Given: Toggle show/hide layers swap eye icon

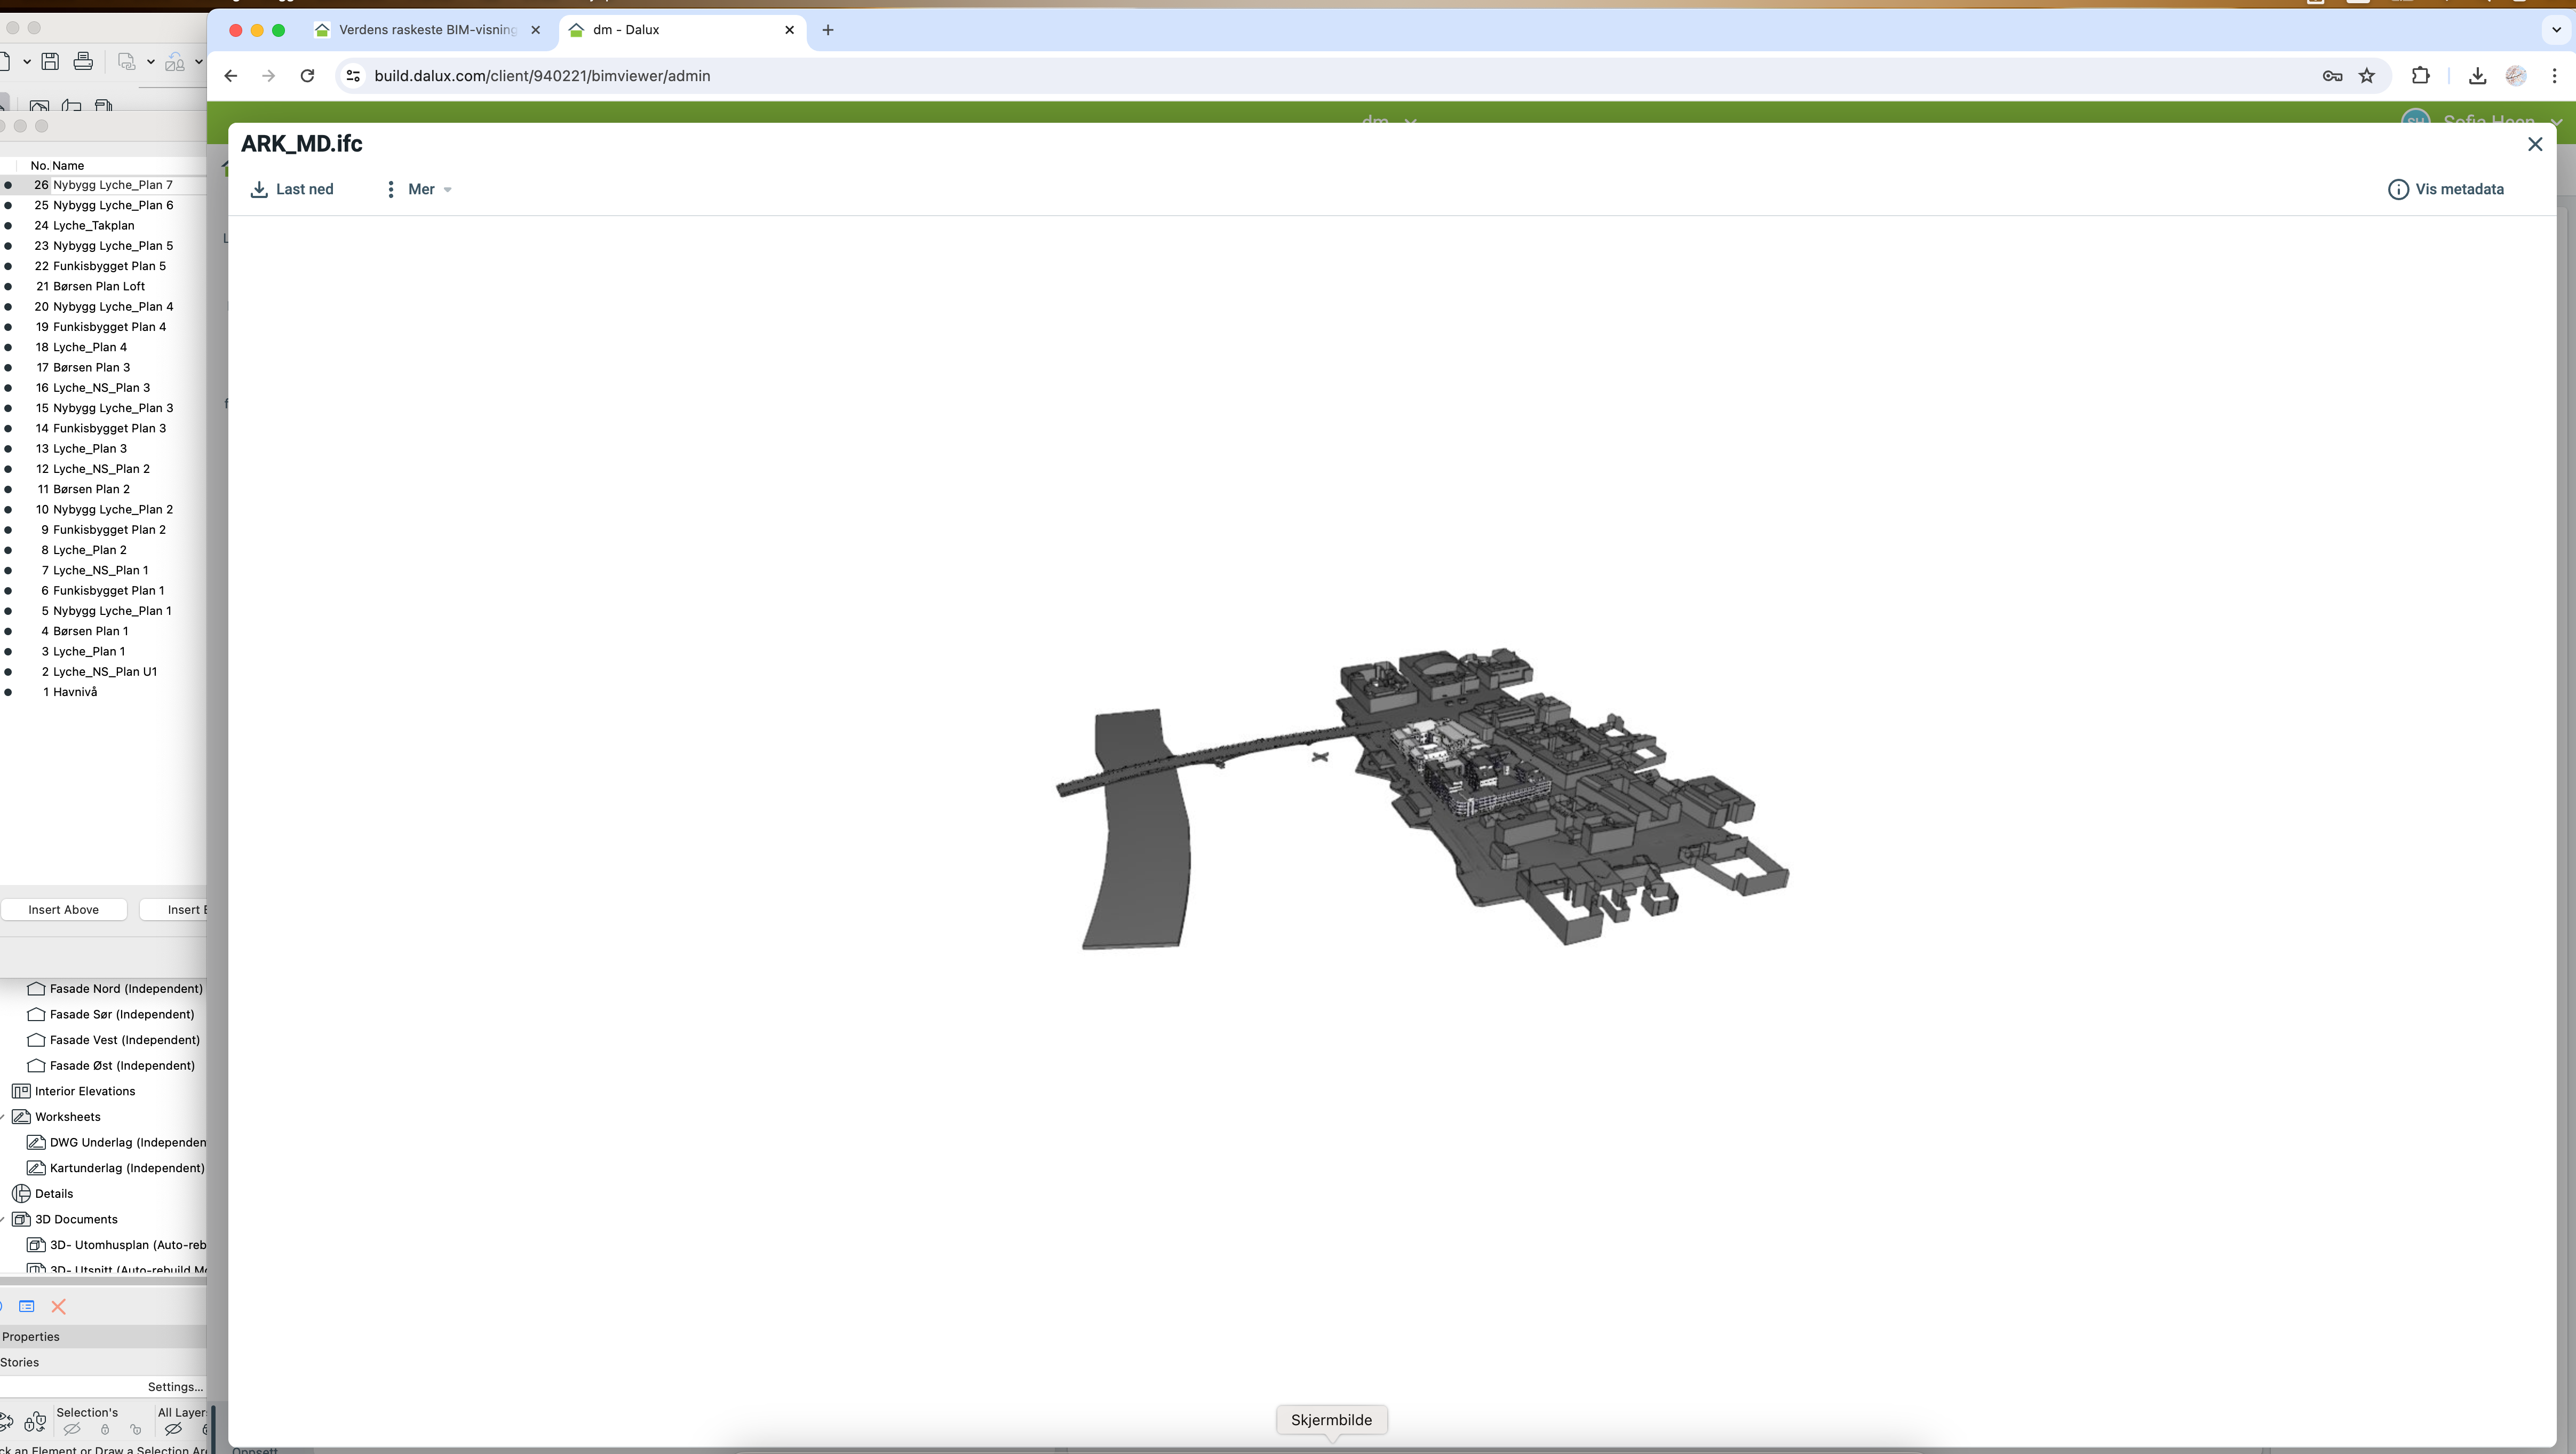Looking at the screenshot, I should pos(6,1422).
